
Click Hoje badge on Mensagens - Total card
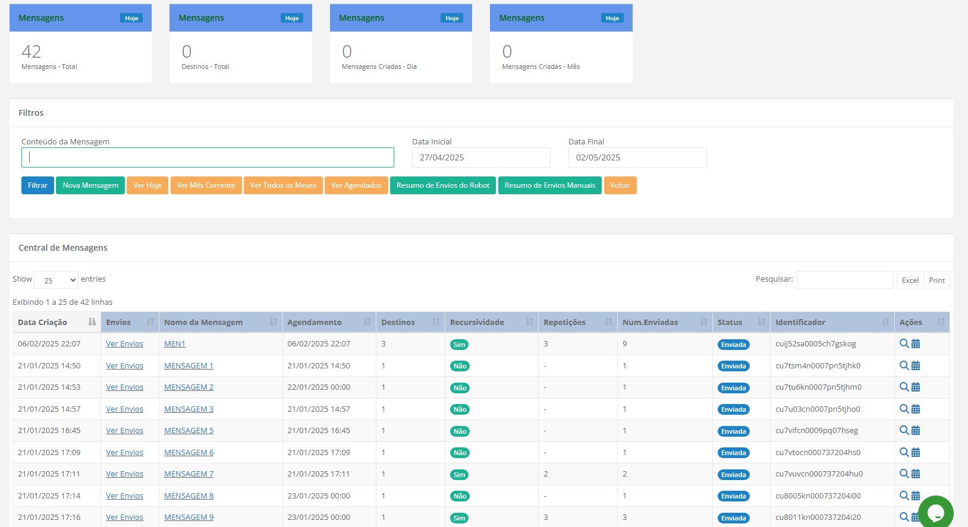tap(131, 18)
